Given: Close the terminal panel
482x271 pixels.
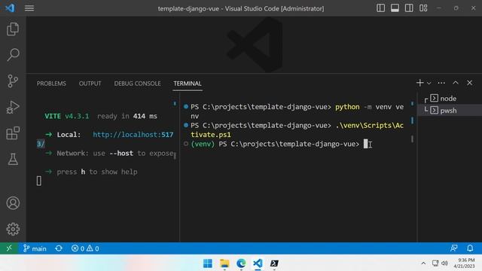Looking at the screenshot, I should [469, 83].
